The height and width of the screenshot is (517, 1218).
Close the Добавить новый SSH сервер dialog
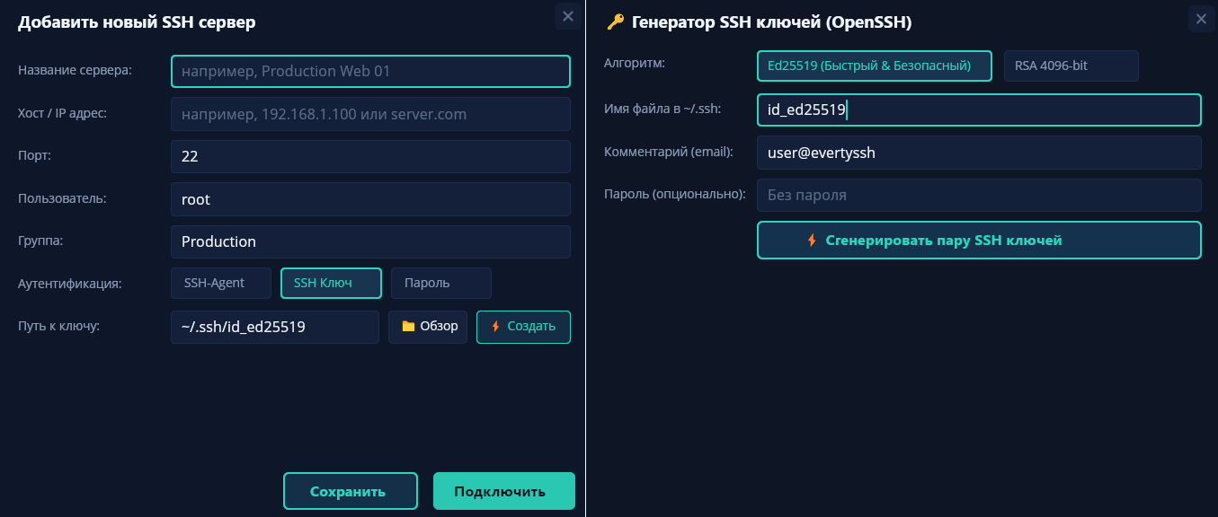567,16
